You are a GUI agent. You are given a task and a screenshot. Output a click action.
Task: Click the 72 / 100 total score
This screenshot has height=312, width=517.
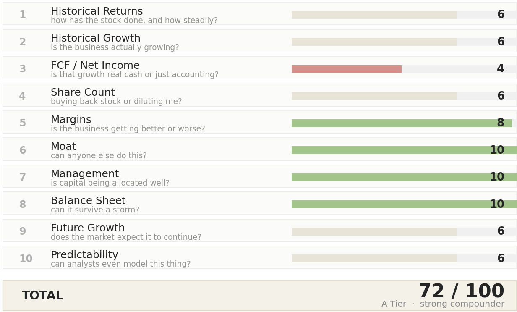tap(461, 291)
